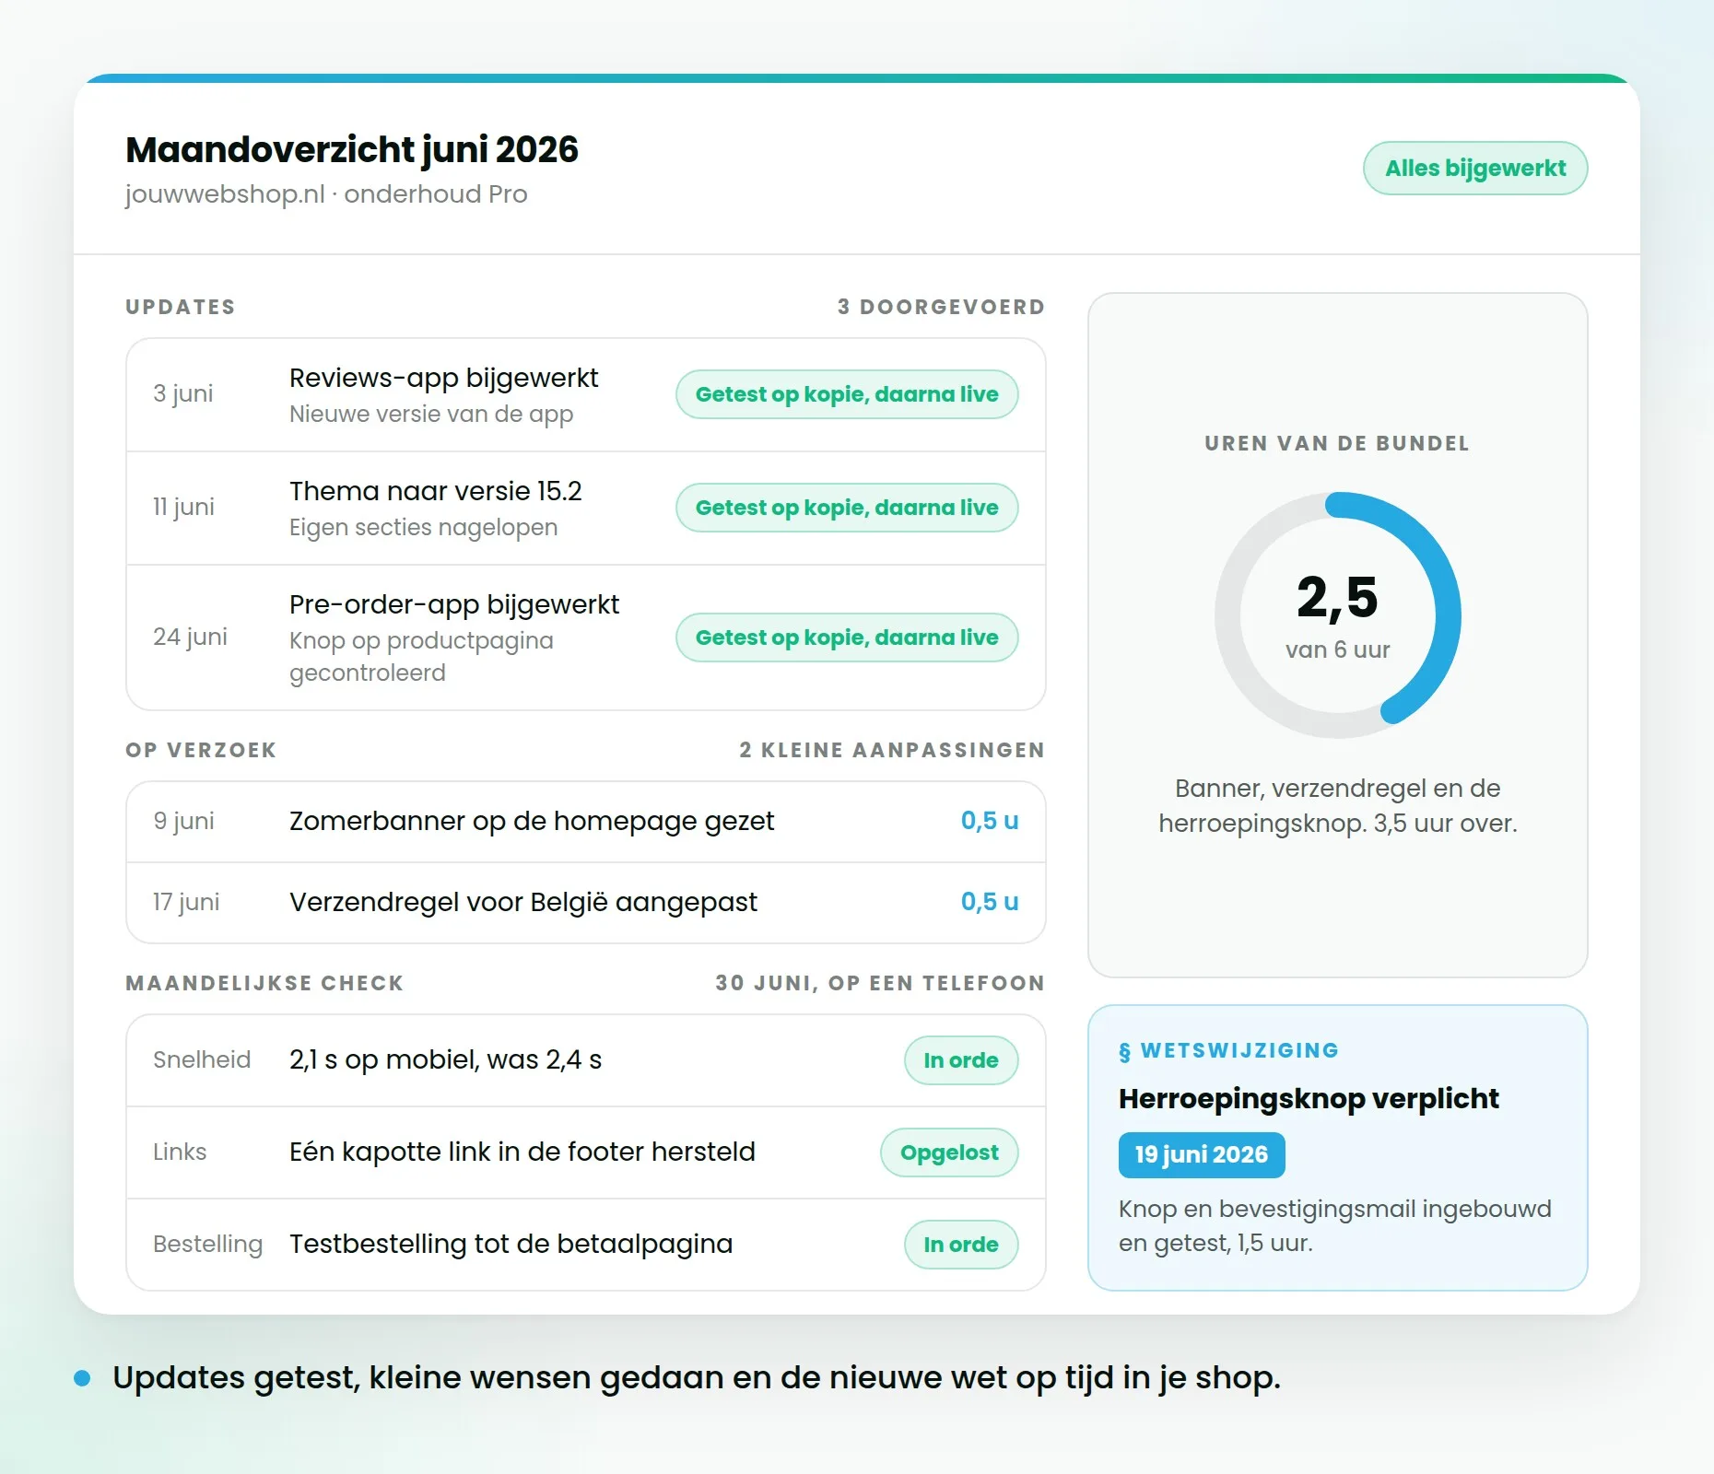Click the 'In orde' badge for Snelheid

pos(961,1060)
